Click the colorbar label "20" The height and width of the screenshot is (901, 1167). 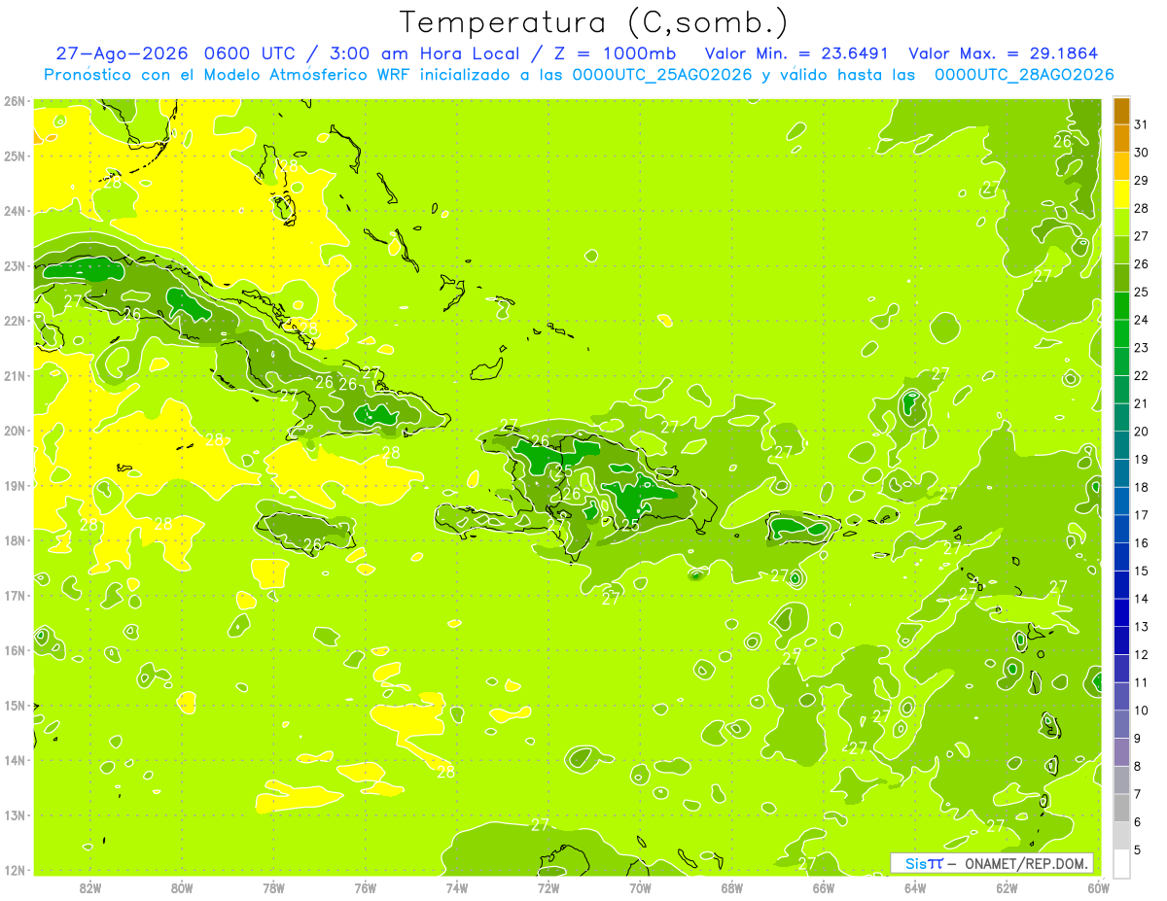tap(1141, 432)
